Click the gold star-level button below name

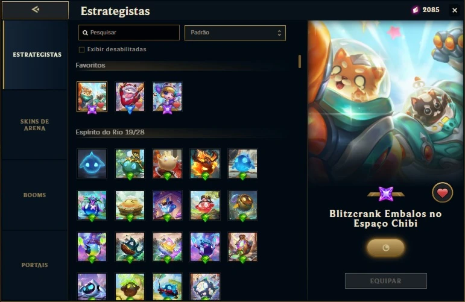point(385,248)
